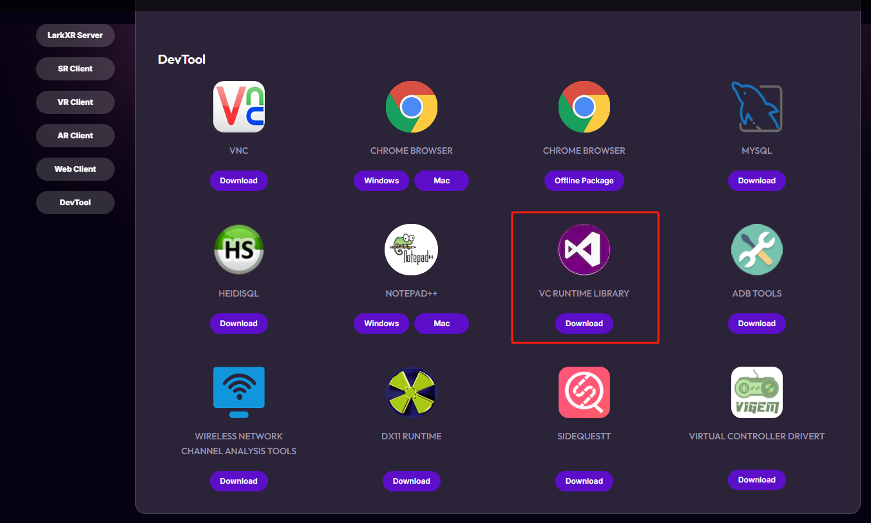
Task: Click the DX11 Runtime icon
Action: [x=412, y=392]
